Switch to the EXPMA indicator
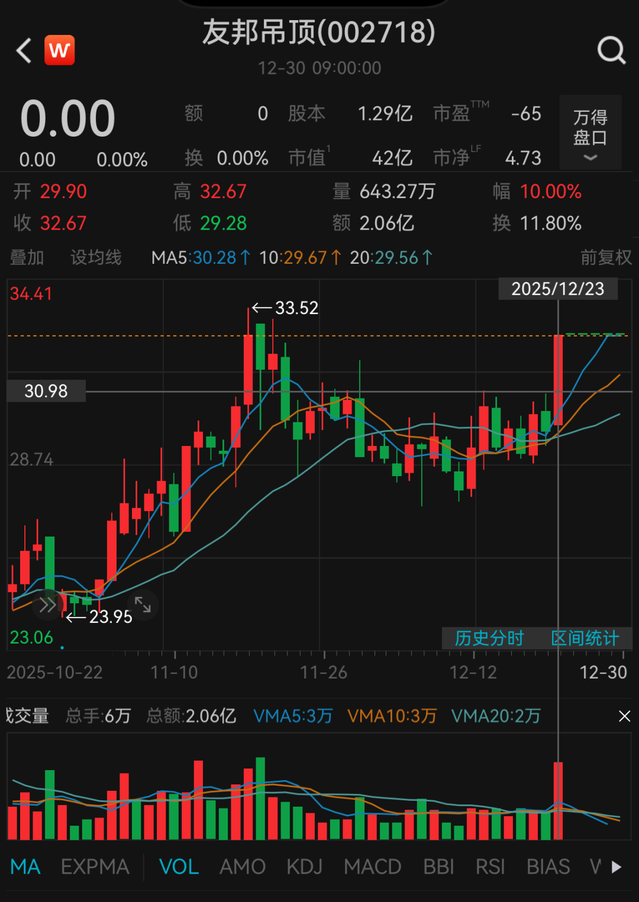The height and width of the screenshot is (902, 639). [x=95, y=867]
